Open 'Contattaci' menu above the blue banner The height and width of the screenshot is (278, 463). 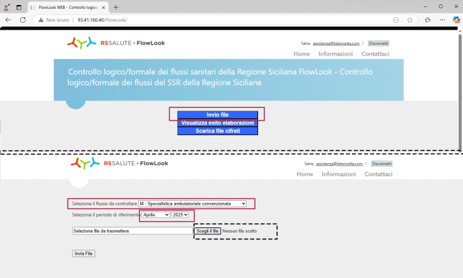[375, 54]
